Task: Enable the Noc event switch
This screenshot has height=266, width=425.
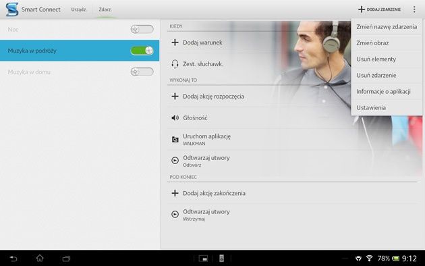Action: click(142, 29)
